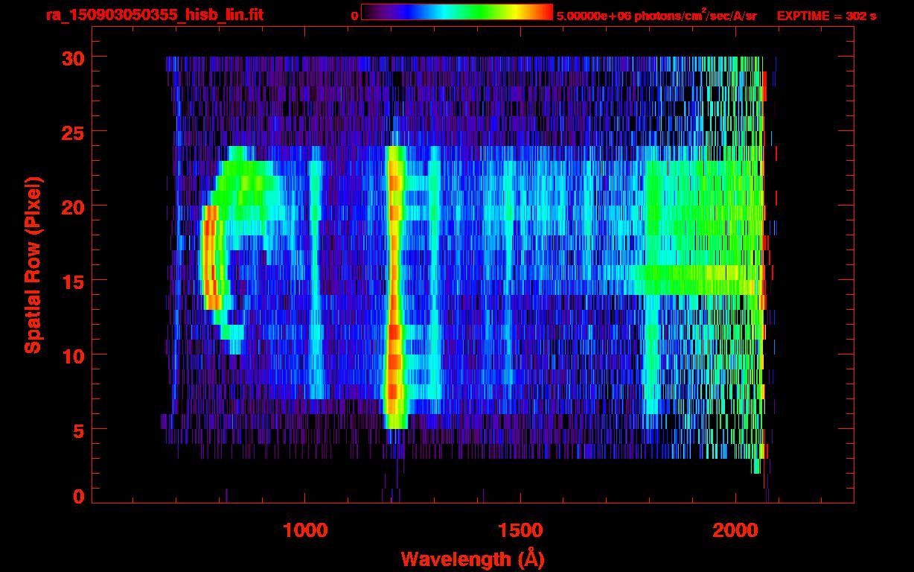The height and width of the screenshot is (572, 914).
Task: Click the x-axis tick label 1500
Action: 520,531
